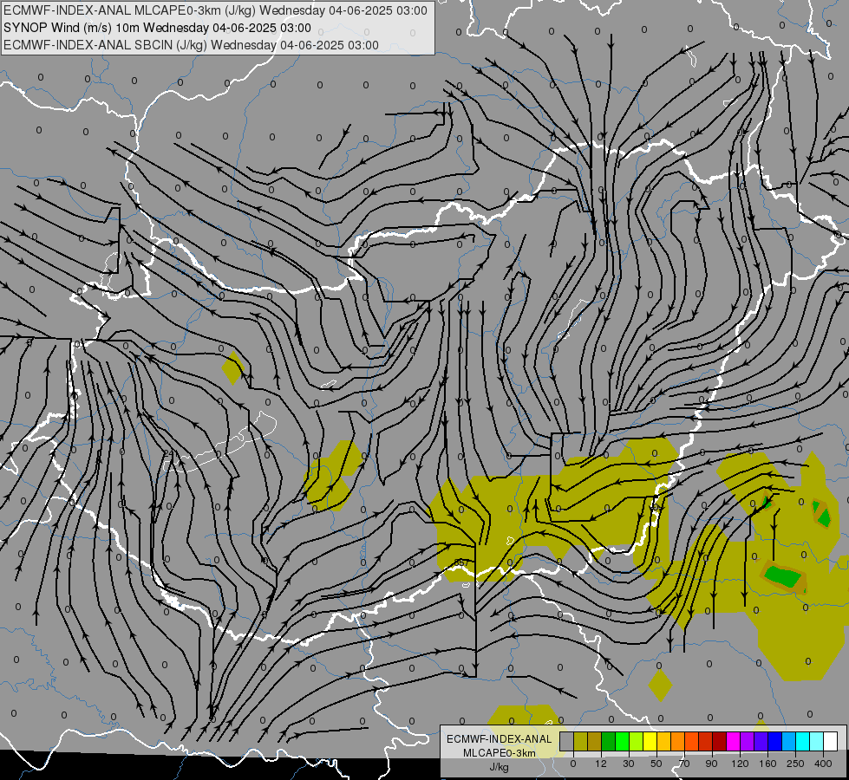The image size is (849, 780).
Task: Click the 857 value on the map
Action: pyautogui.click(x=461, y=562)
